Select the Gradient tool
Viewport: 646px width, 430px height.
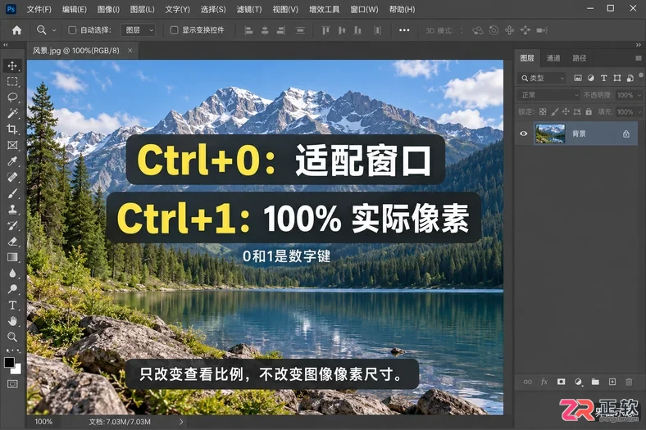pyautogui.click(x=12, y=257)
